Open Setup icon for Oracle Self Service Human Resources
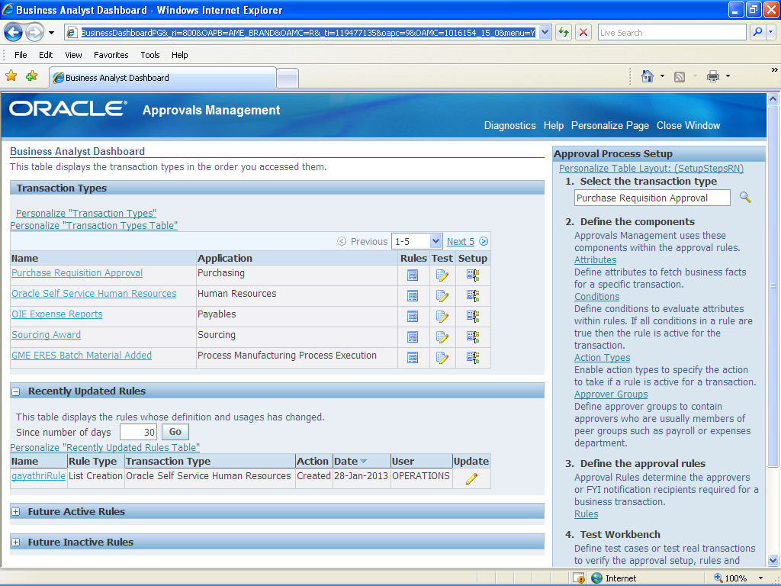The width and height of the screenshot is (781, 586). point(473,295)
